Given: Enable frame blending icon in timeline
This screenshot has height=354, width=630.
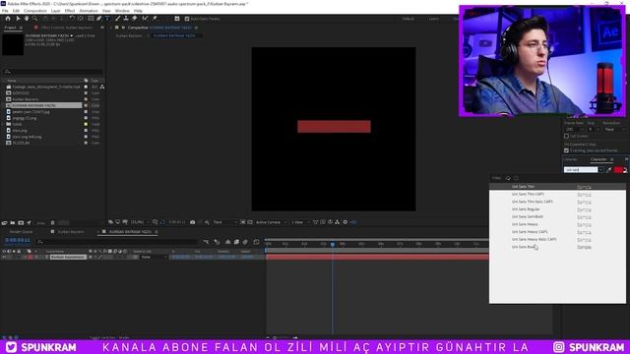Looking at the screenshot, I should pyautogui.click(x=236, y=242).
